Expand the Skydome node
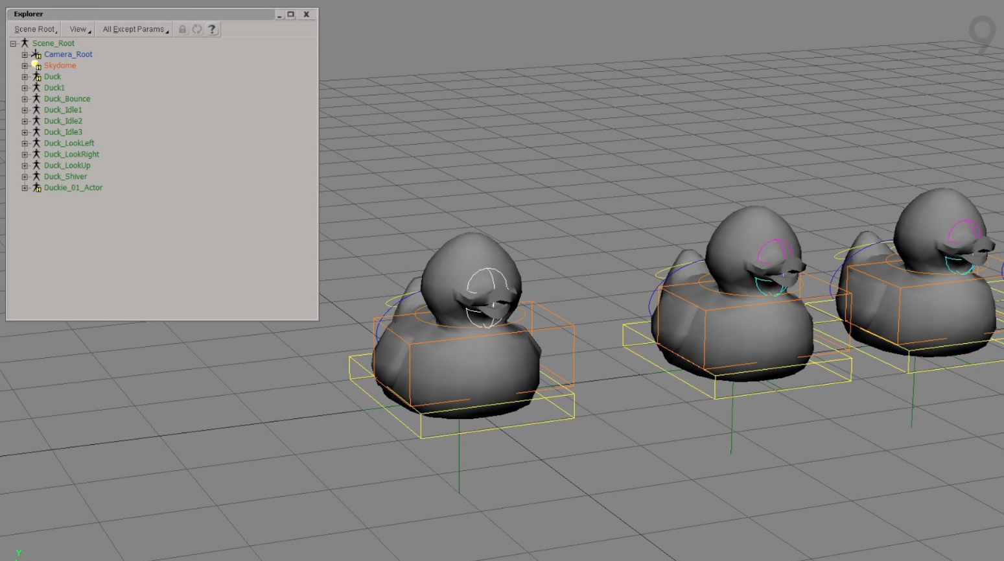 pos(25,66)
